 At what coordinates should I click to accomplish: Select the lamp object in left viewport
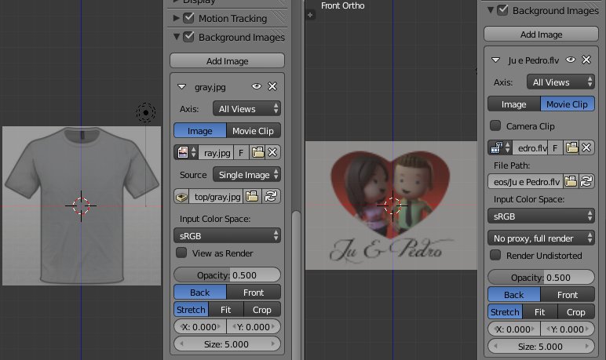[146, 113]
